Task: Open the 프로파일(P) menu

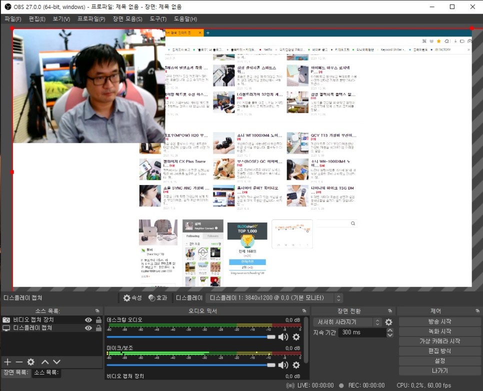Action: coord(91,19)
